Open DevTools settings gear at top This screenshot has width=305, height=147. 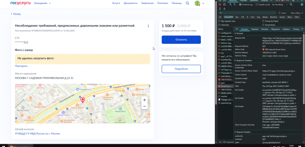tap(293, 1)
